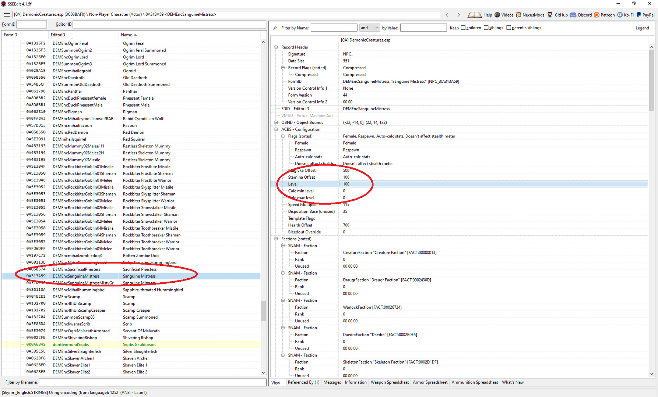Open the GitHub icon link

[x=550, y=15]
